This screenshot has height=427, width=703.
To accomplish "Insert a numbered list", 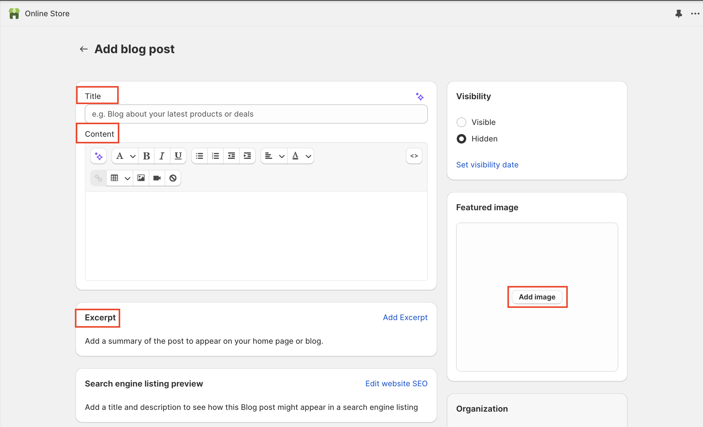I will (216, 156).
